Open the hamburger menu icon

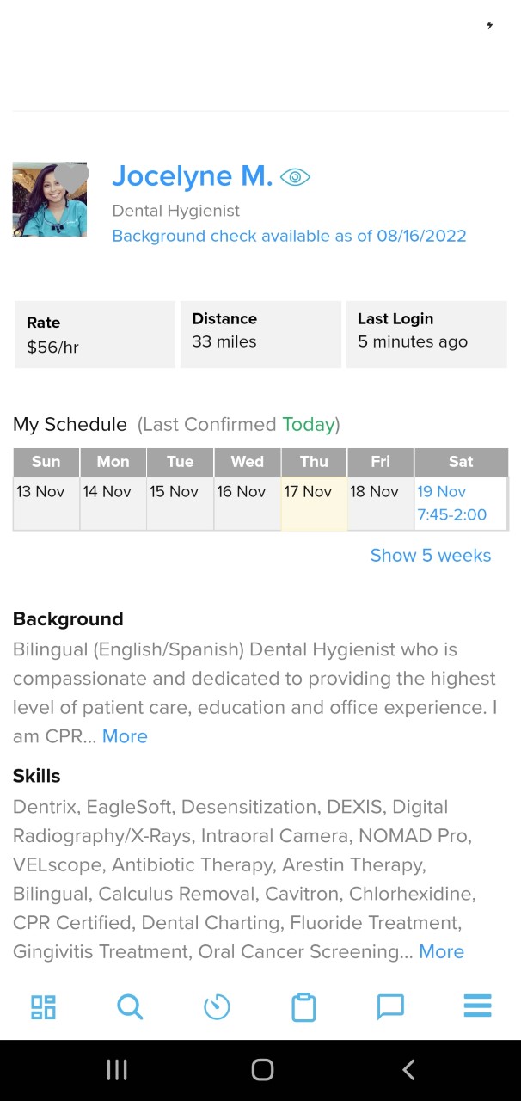(x=477, y=1006)
